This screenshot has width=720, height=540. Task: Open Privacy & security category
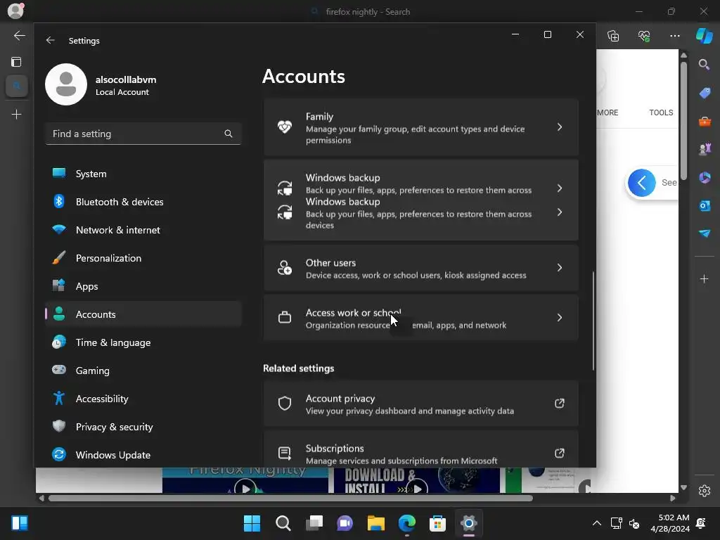tap(143, 427)
